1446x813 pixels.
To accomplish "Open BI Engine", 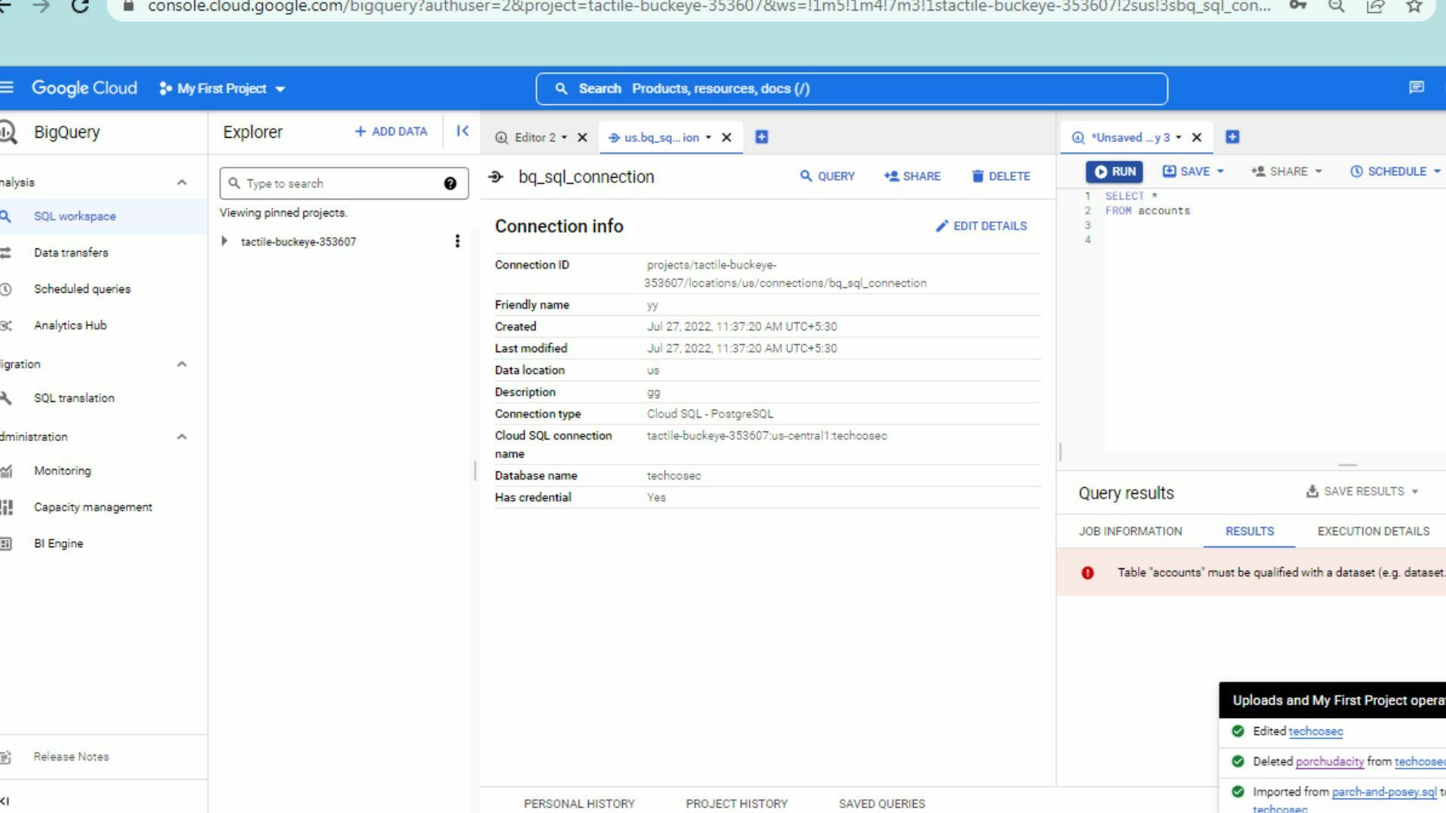I will coord(58,543).
